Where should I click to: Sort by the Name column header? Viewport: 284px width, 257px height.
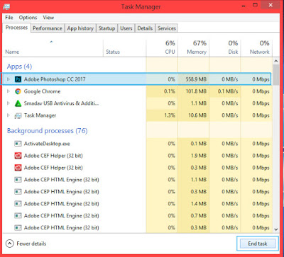coord(53,48)
